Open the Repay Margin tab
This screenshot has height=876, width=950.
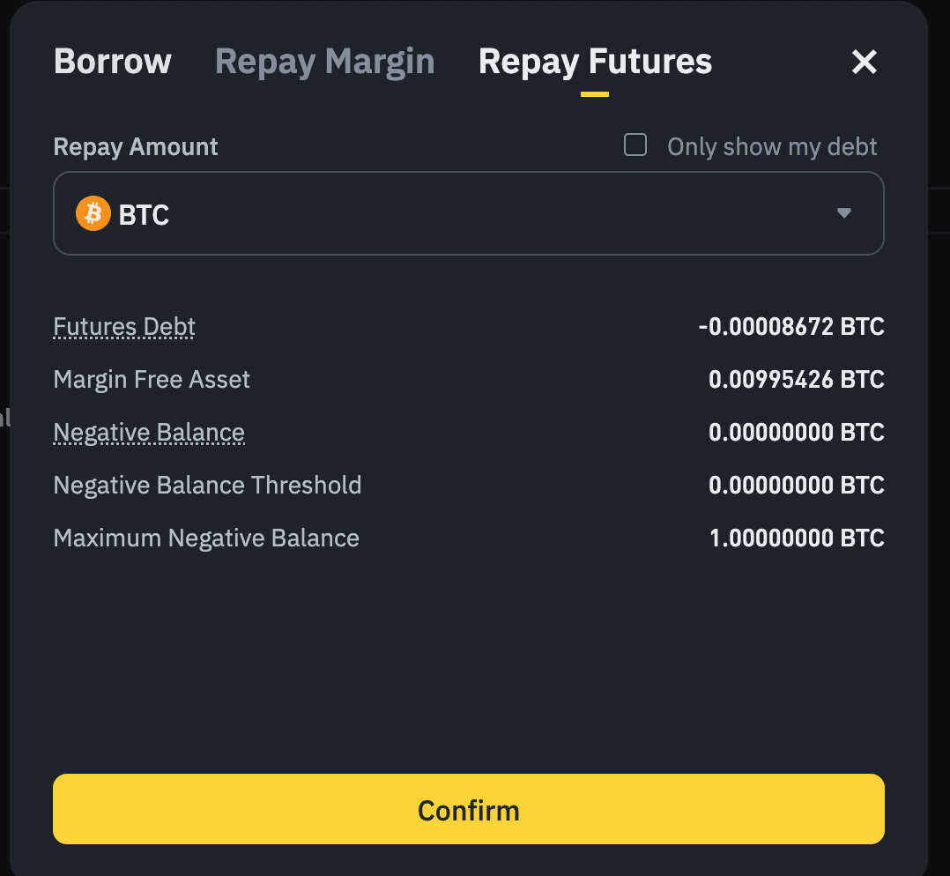point(324,62)
